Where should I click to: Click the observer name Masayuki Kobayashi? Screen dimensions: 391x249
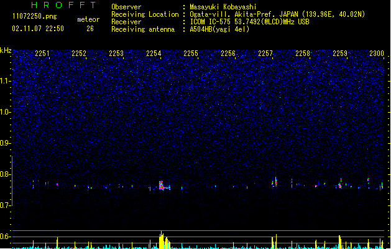[x=223, y=7]
